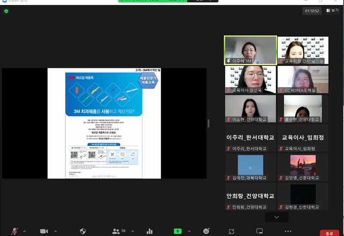The image size is (344, 236).
Task: Select 이주리_한서대학교 participant tile
Action: pos(251,138)
